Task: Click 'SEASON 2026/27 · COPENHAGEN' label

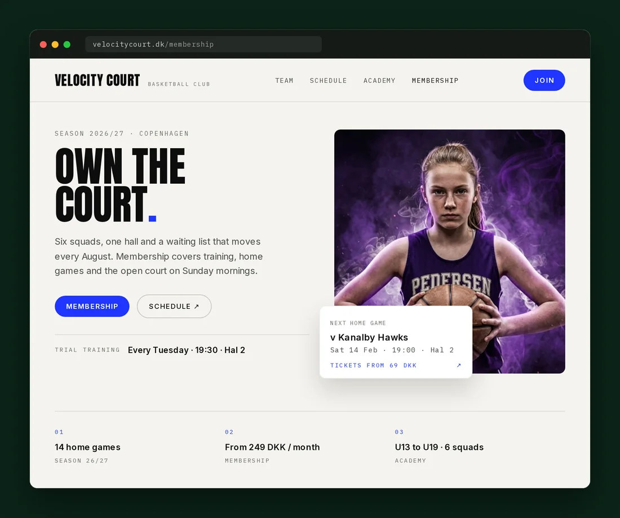Action: click(x=122, y=134)
